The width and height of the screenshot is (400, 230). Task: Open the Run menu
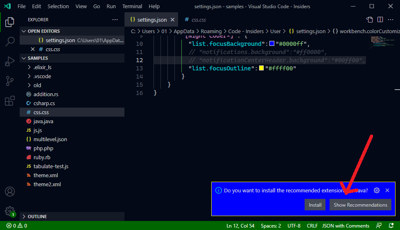click(111, 7)
